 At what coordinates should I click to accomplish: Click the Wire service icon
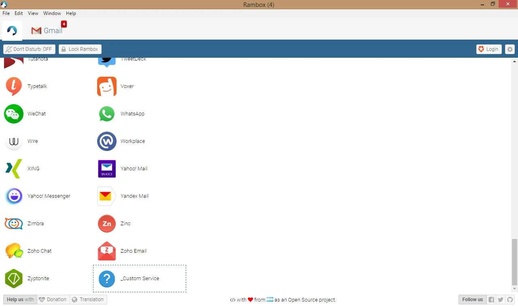pos(14,141)
